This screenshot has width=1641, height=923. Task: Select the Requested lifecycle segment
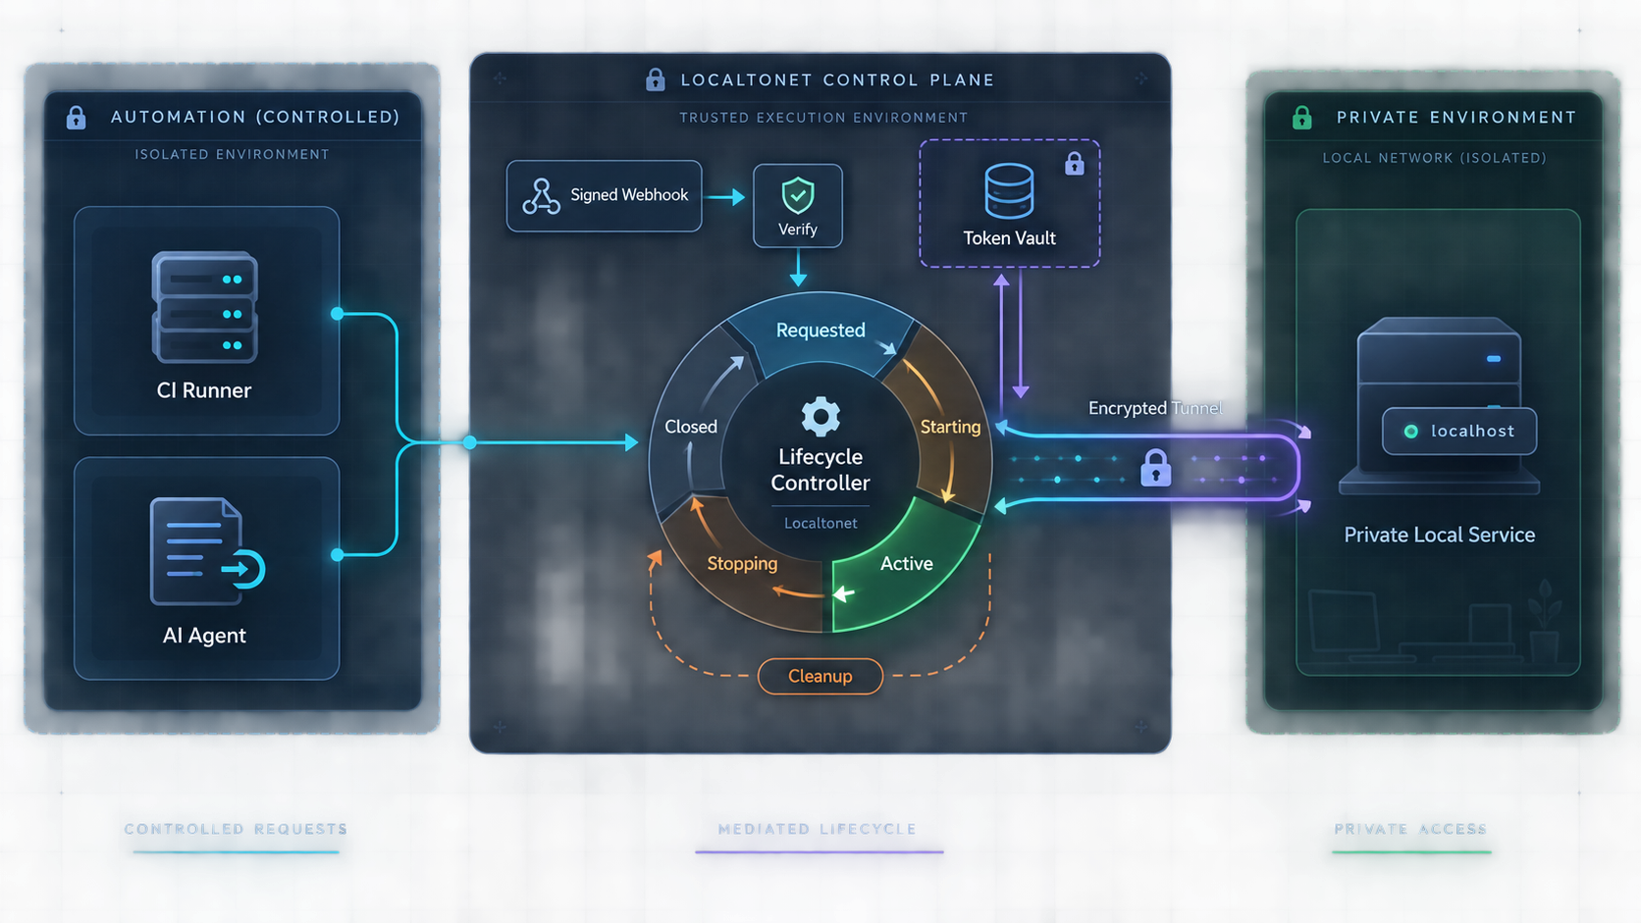(x=820, y=331)
